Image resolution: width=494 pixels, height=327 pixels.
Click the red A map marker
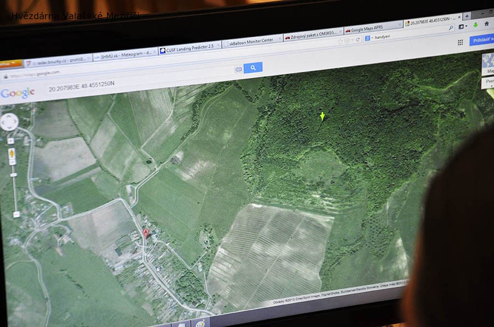[145, 234]
